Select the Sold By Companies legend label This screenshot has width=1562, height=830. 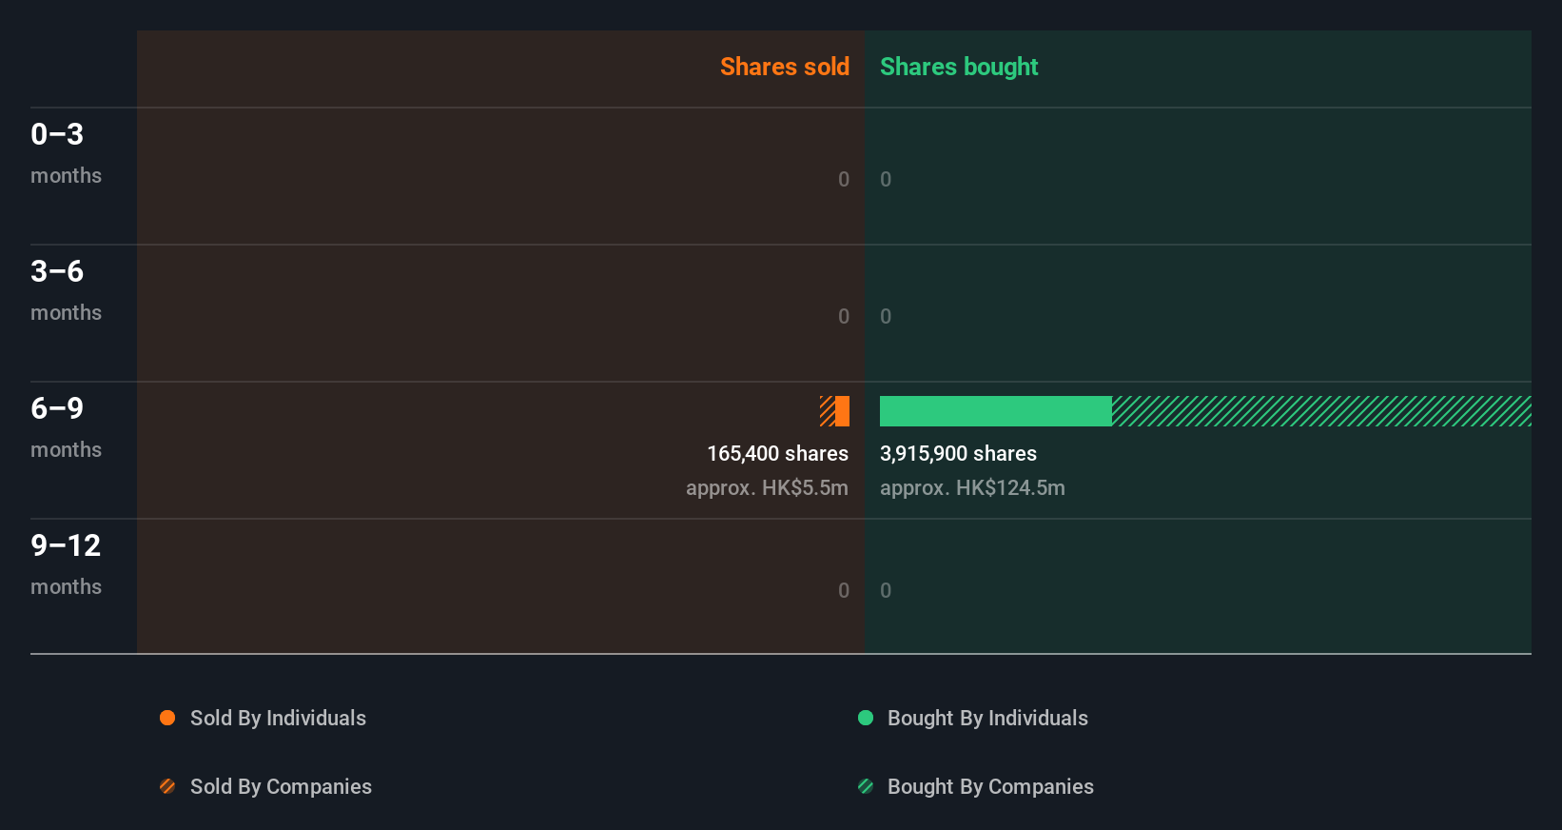click(281, 786)
